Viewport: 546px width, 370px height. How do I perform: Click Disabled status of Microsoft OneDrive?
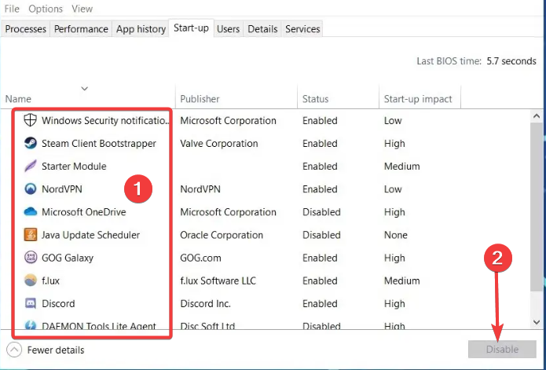(x=321, y=212)
